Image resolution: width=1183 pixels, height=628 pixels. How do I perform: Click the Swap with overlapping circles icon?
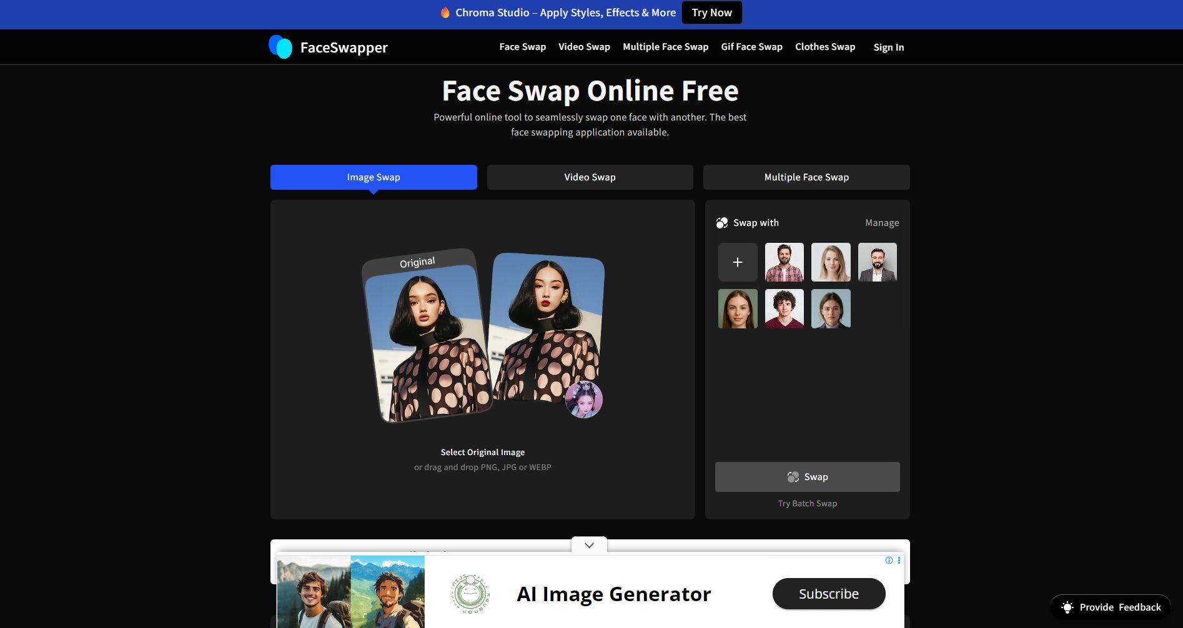tap(722, 223)
